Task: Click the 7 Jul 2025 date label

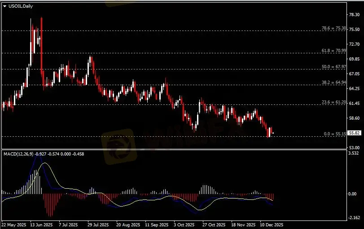Action: click(x=68, y=225)
